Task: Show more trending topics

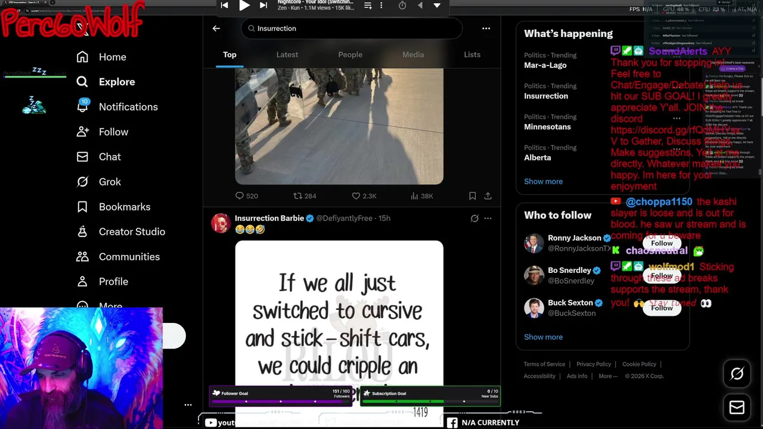Action: 543,181
